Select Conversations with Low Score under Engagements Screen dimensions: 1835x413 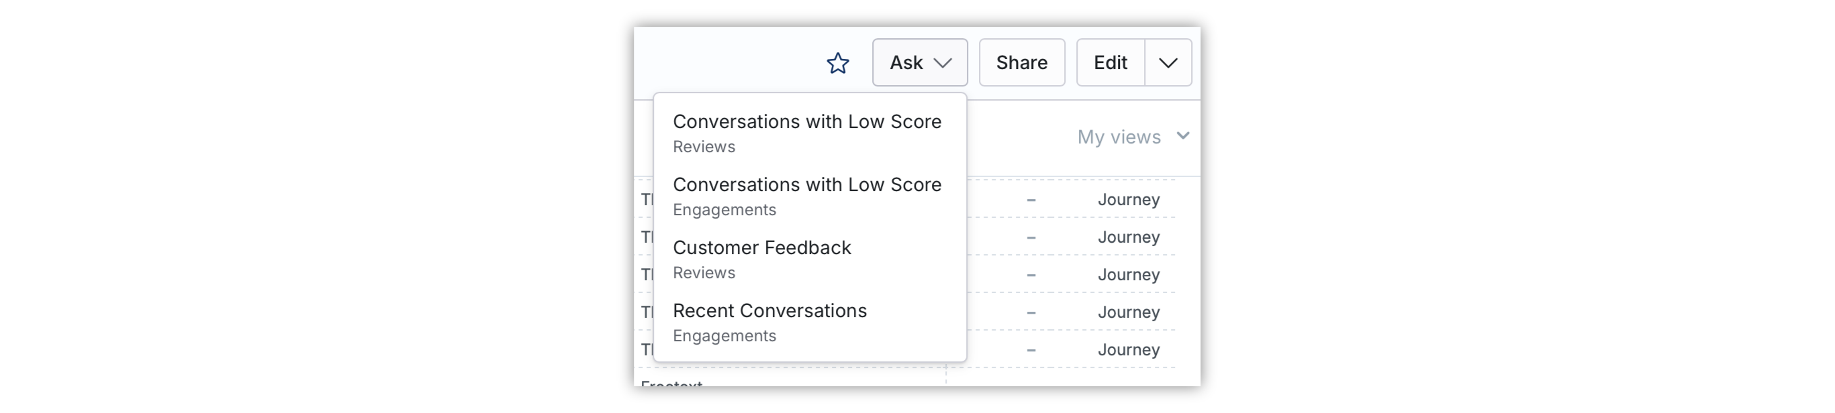click(809, 196)
